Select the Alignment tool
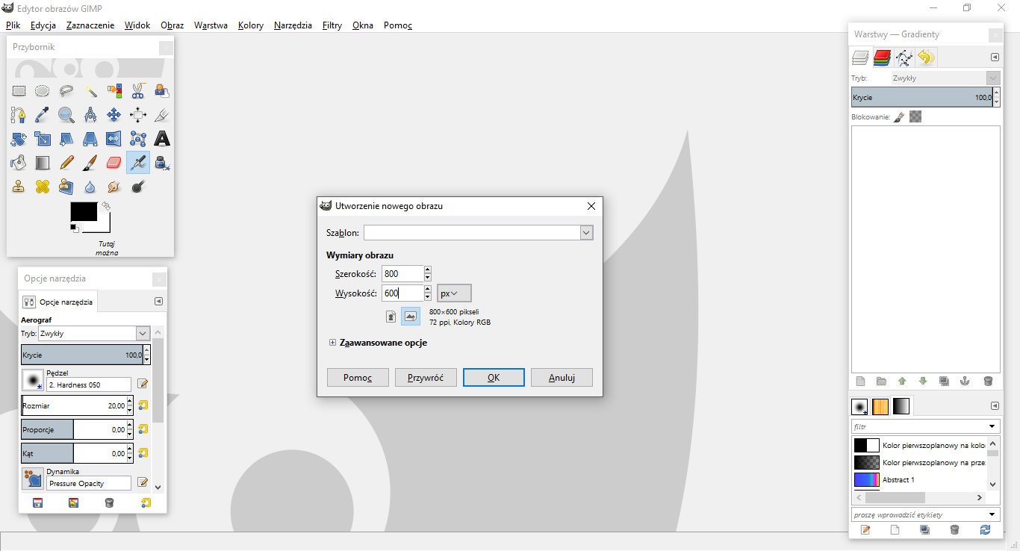 tap(138, 115)
